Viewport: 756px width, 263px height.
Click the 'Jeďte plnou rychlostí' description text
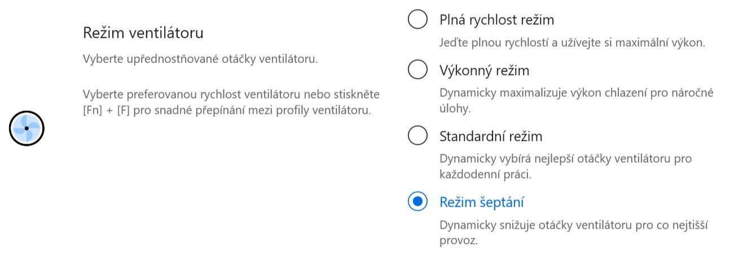(x=573, y=42)
